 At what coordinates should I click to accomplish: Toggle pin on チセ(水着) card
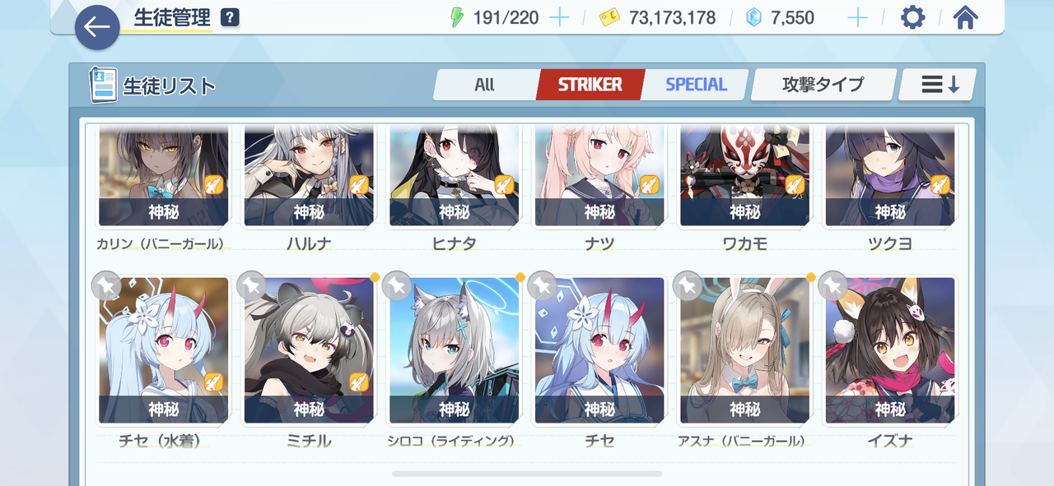click(106, 285)
